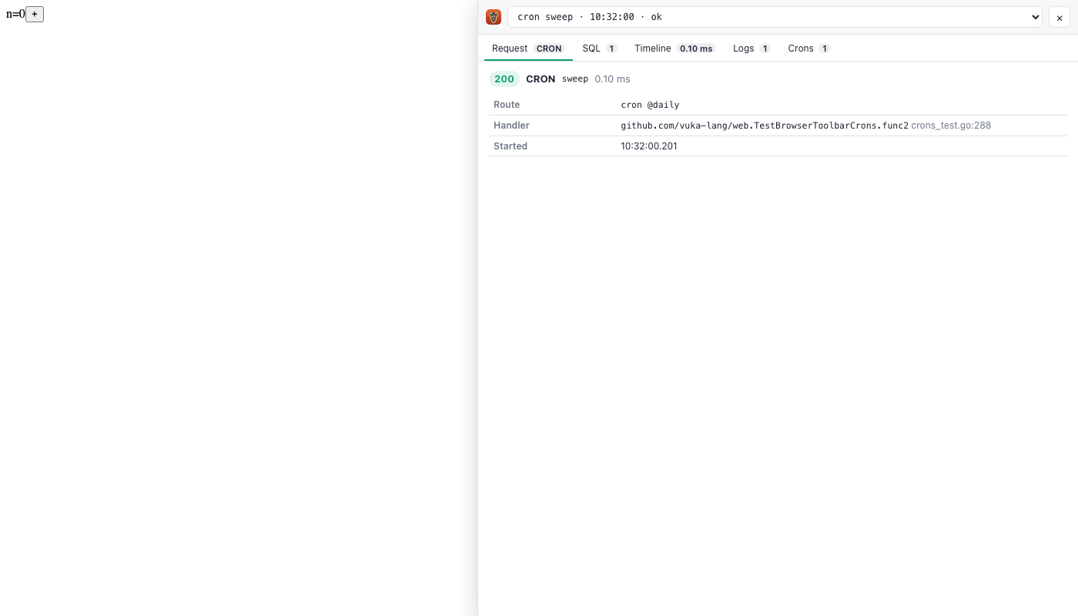Switch to the Request tab
This screenshot has width=1078, height=616.
(x=528, y=49)
